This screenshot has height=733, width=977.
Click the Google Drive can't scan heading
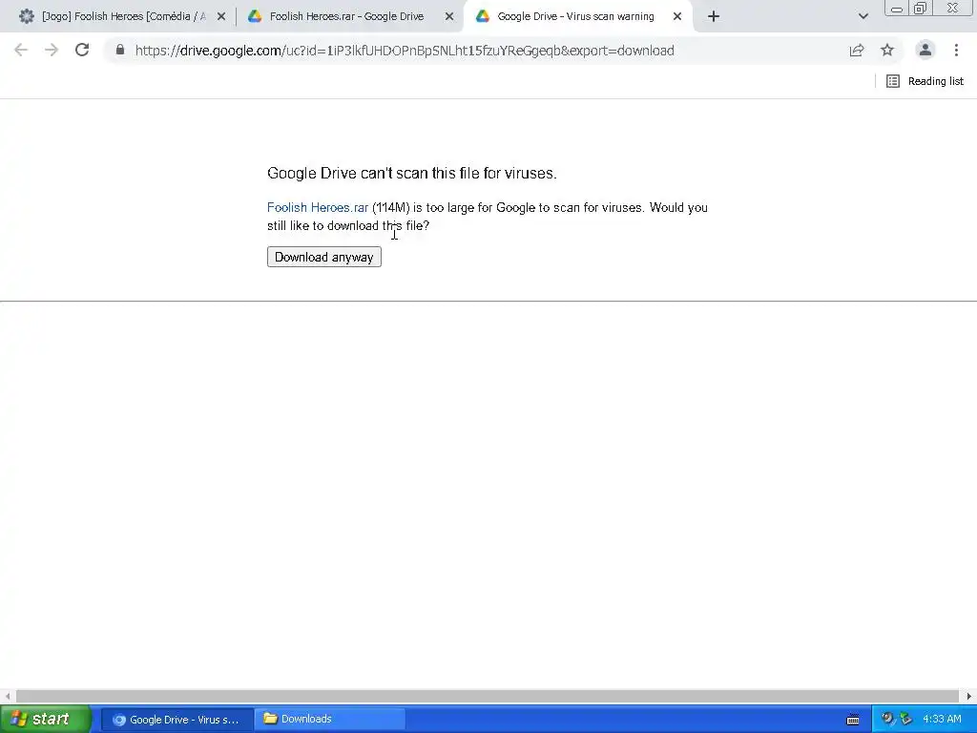[x=412, y=174]
